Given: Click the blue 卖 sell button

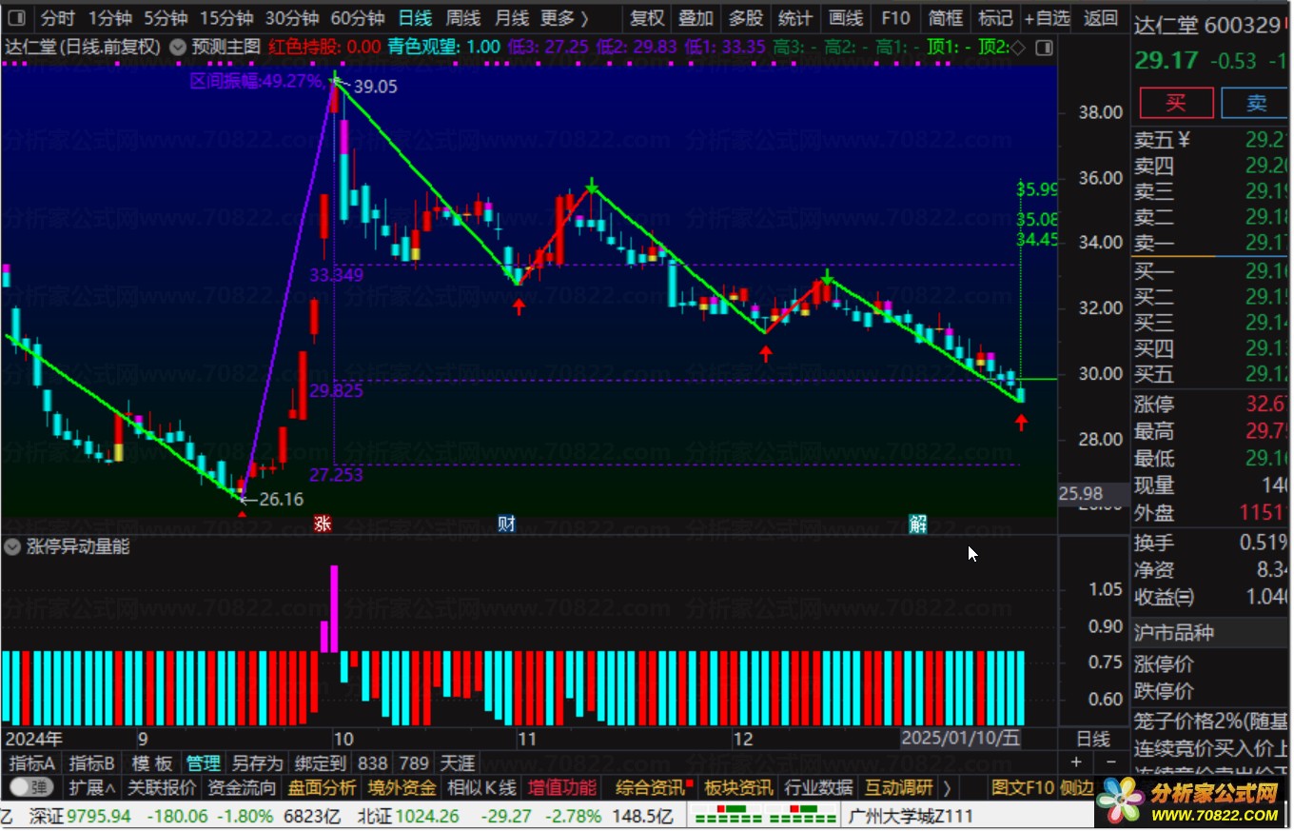Looking at the screenshot, I should click(x=1256, y=103).
